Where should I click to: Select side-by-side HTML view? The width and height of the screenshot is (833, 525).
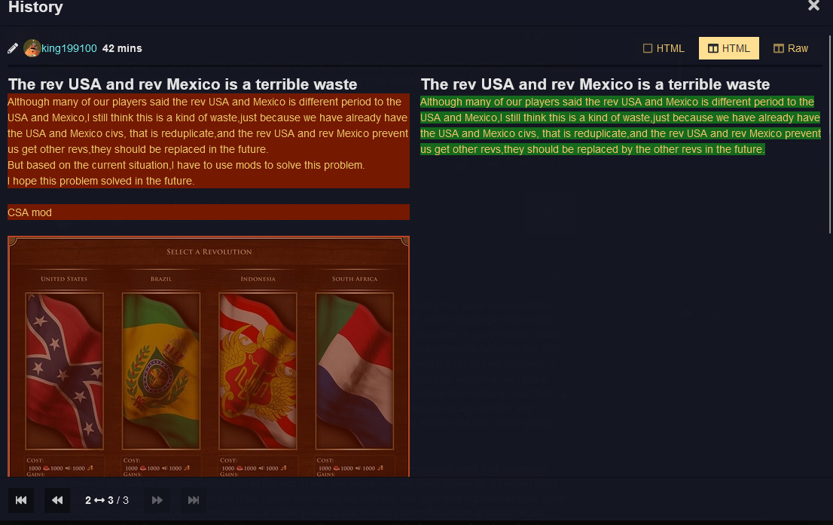729,48
